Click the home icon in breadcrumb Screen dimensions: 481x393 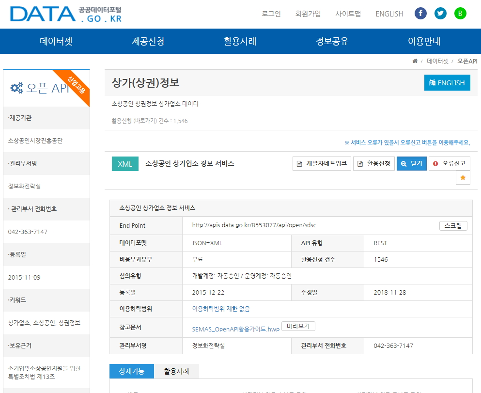415,61
